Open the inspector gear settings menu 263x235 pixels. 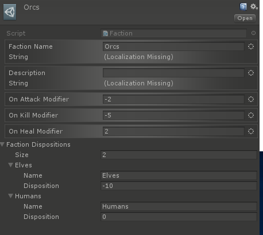[x=254, y=7]
